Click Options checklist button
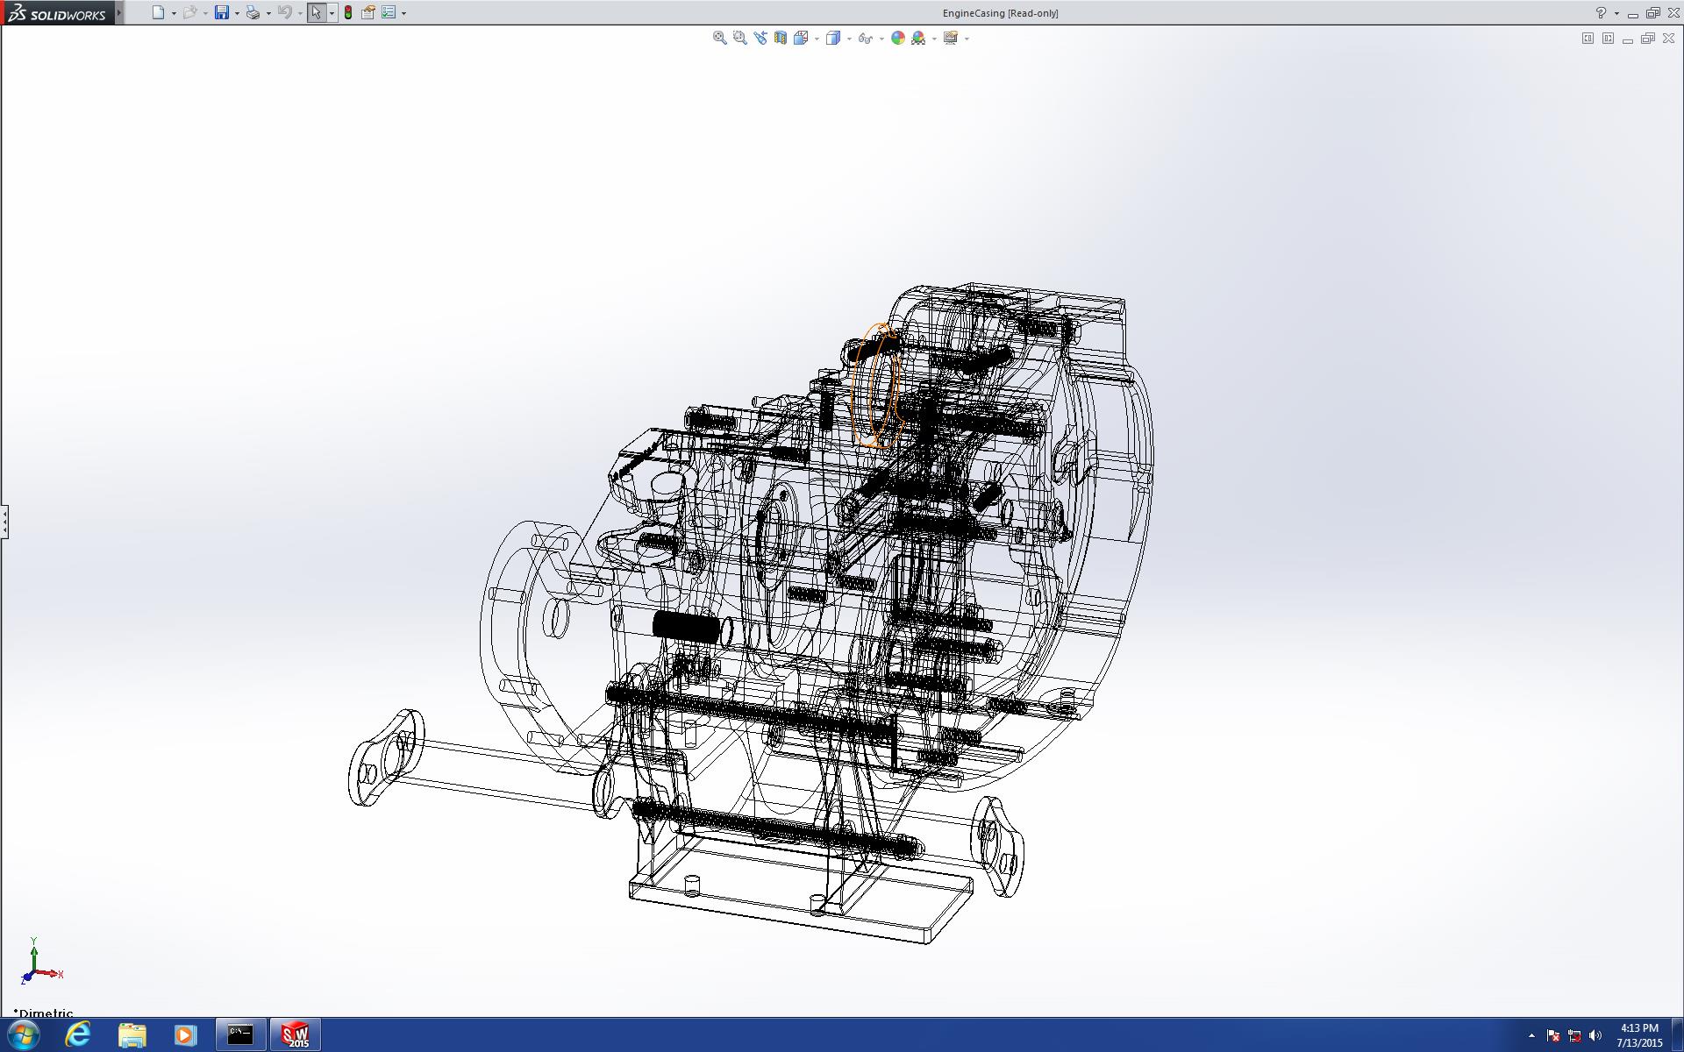Image resolution: width=1684 pixels, height=1052 pixels. (389, 12)
